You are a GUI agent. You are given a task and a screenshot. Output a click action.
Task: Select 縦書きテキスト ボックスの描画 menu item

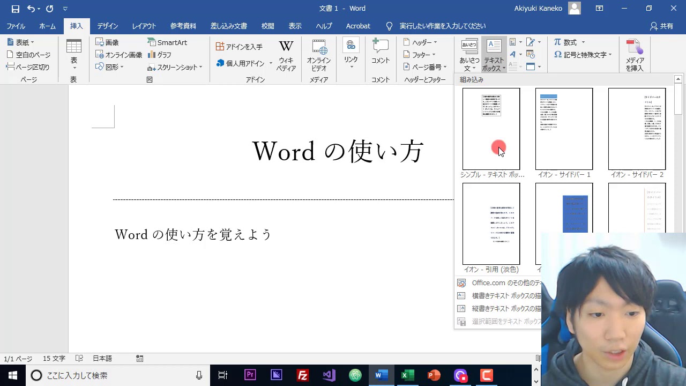point(498,309)
